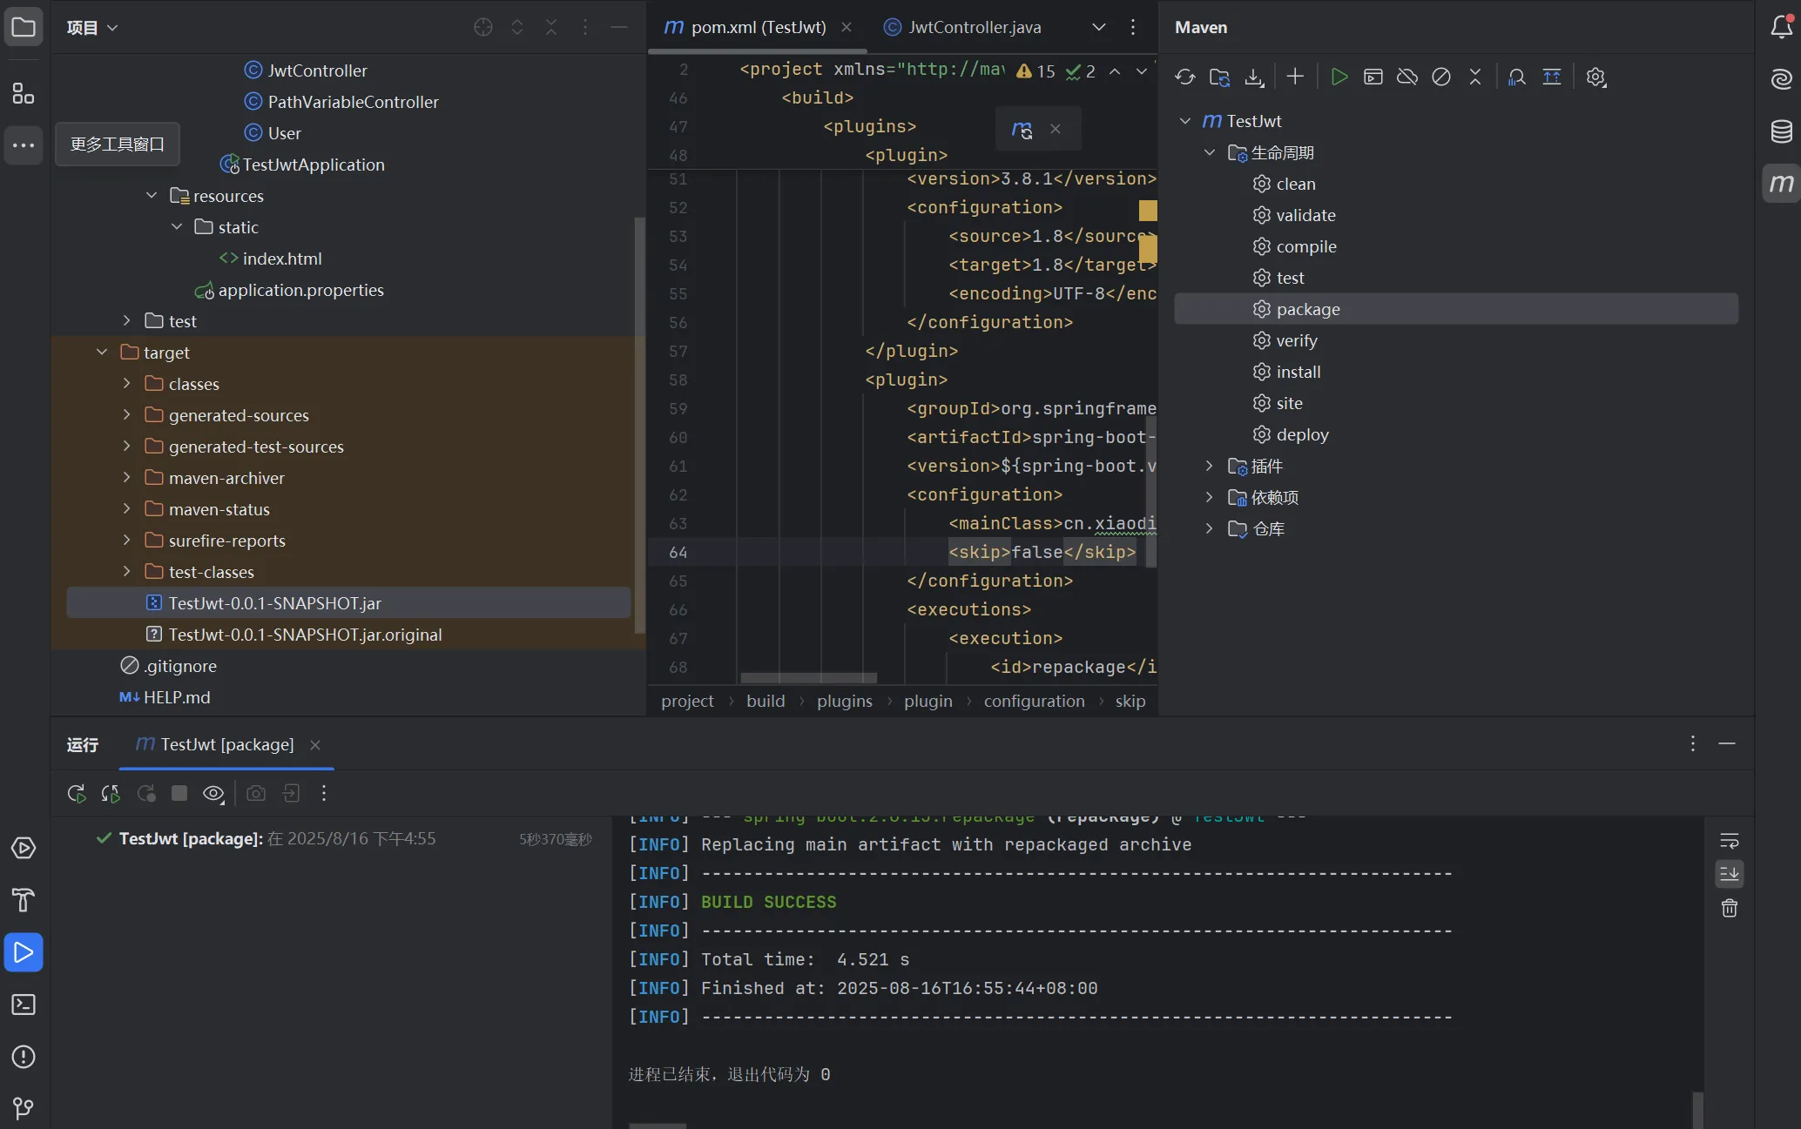The image size is (1801, 1129).
Task: Select TestJwt [package] run tab
Action: pos(226,744)
